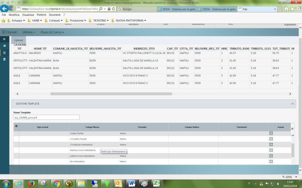Delete the Codice Partita row
The width and height of the screenshot is (302, 188).
click(x=271, y=133)
